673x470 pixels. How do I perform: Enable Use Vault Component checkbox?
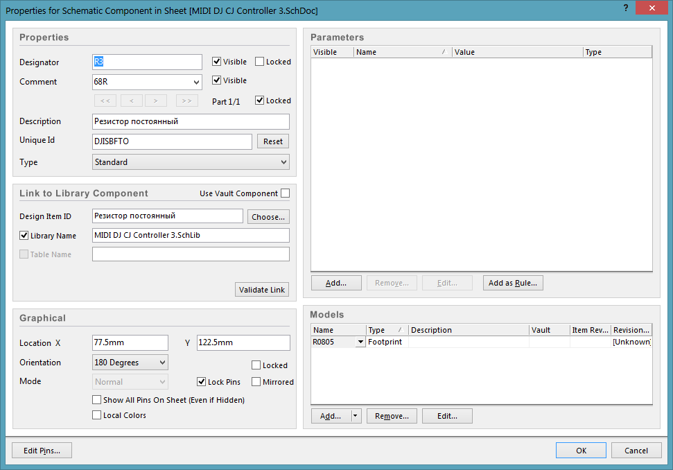[x=285, y=193]
